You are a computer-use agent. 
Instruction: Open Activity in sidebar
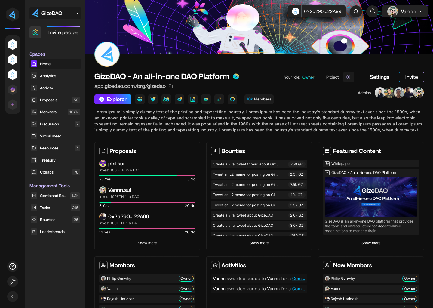point(55,88)
